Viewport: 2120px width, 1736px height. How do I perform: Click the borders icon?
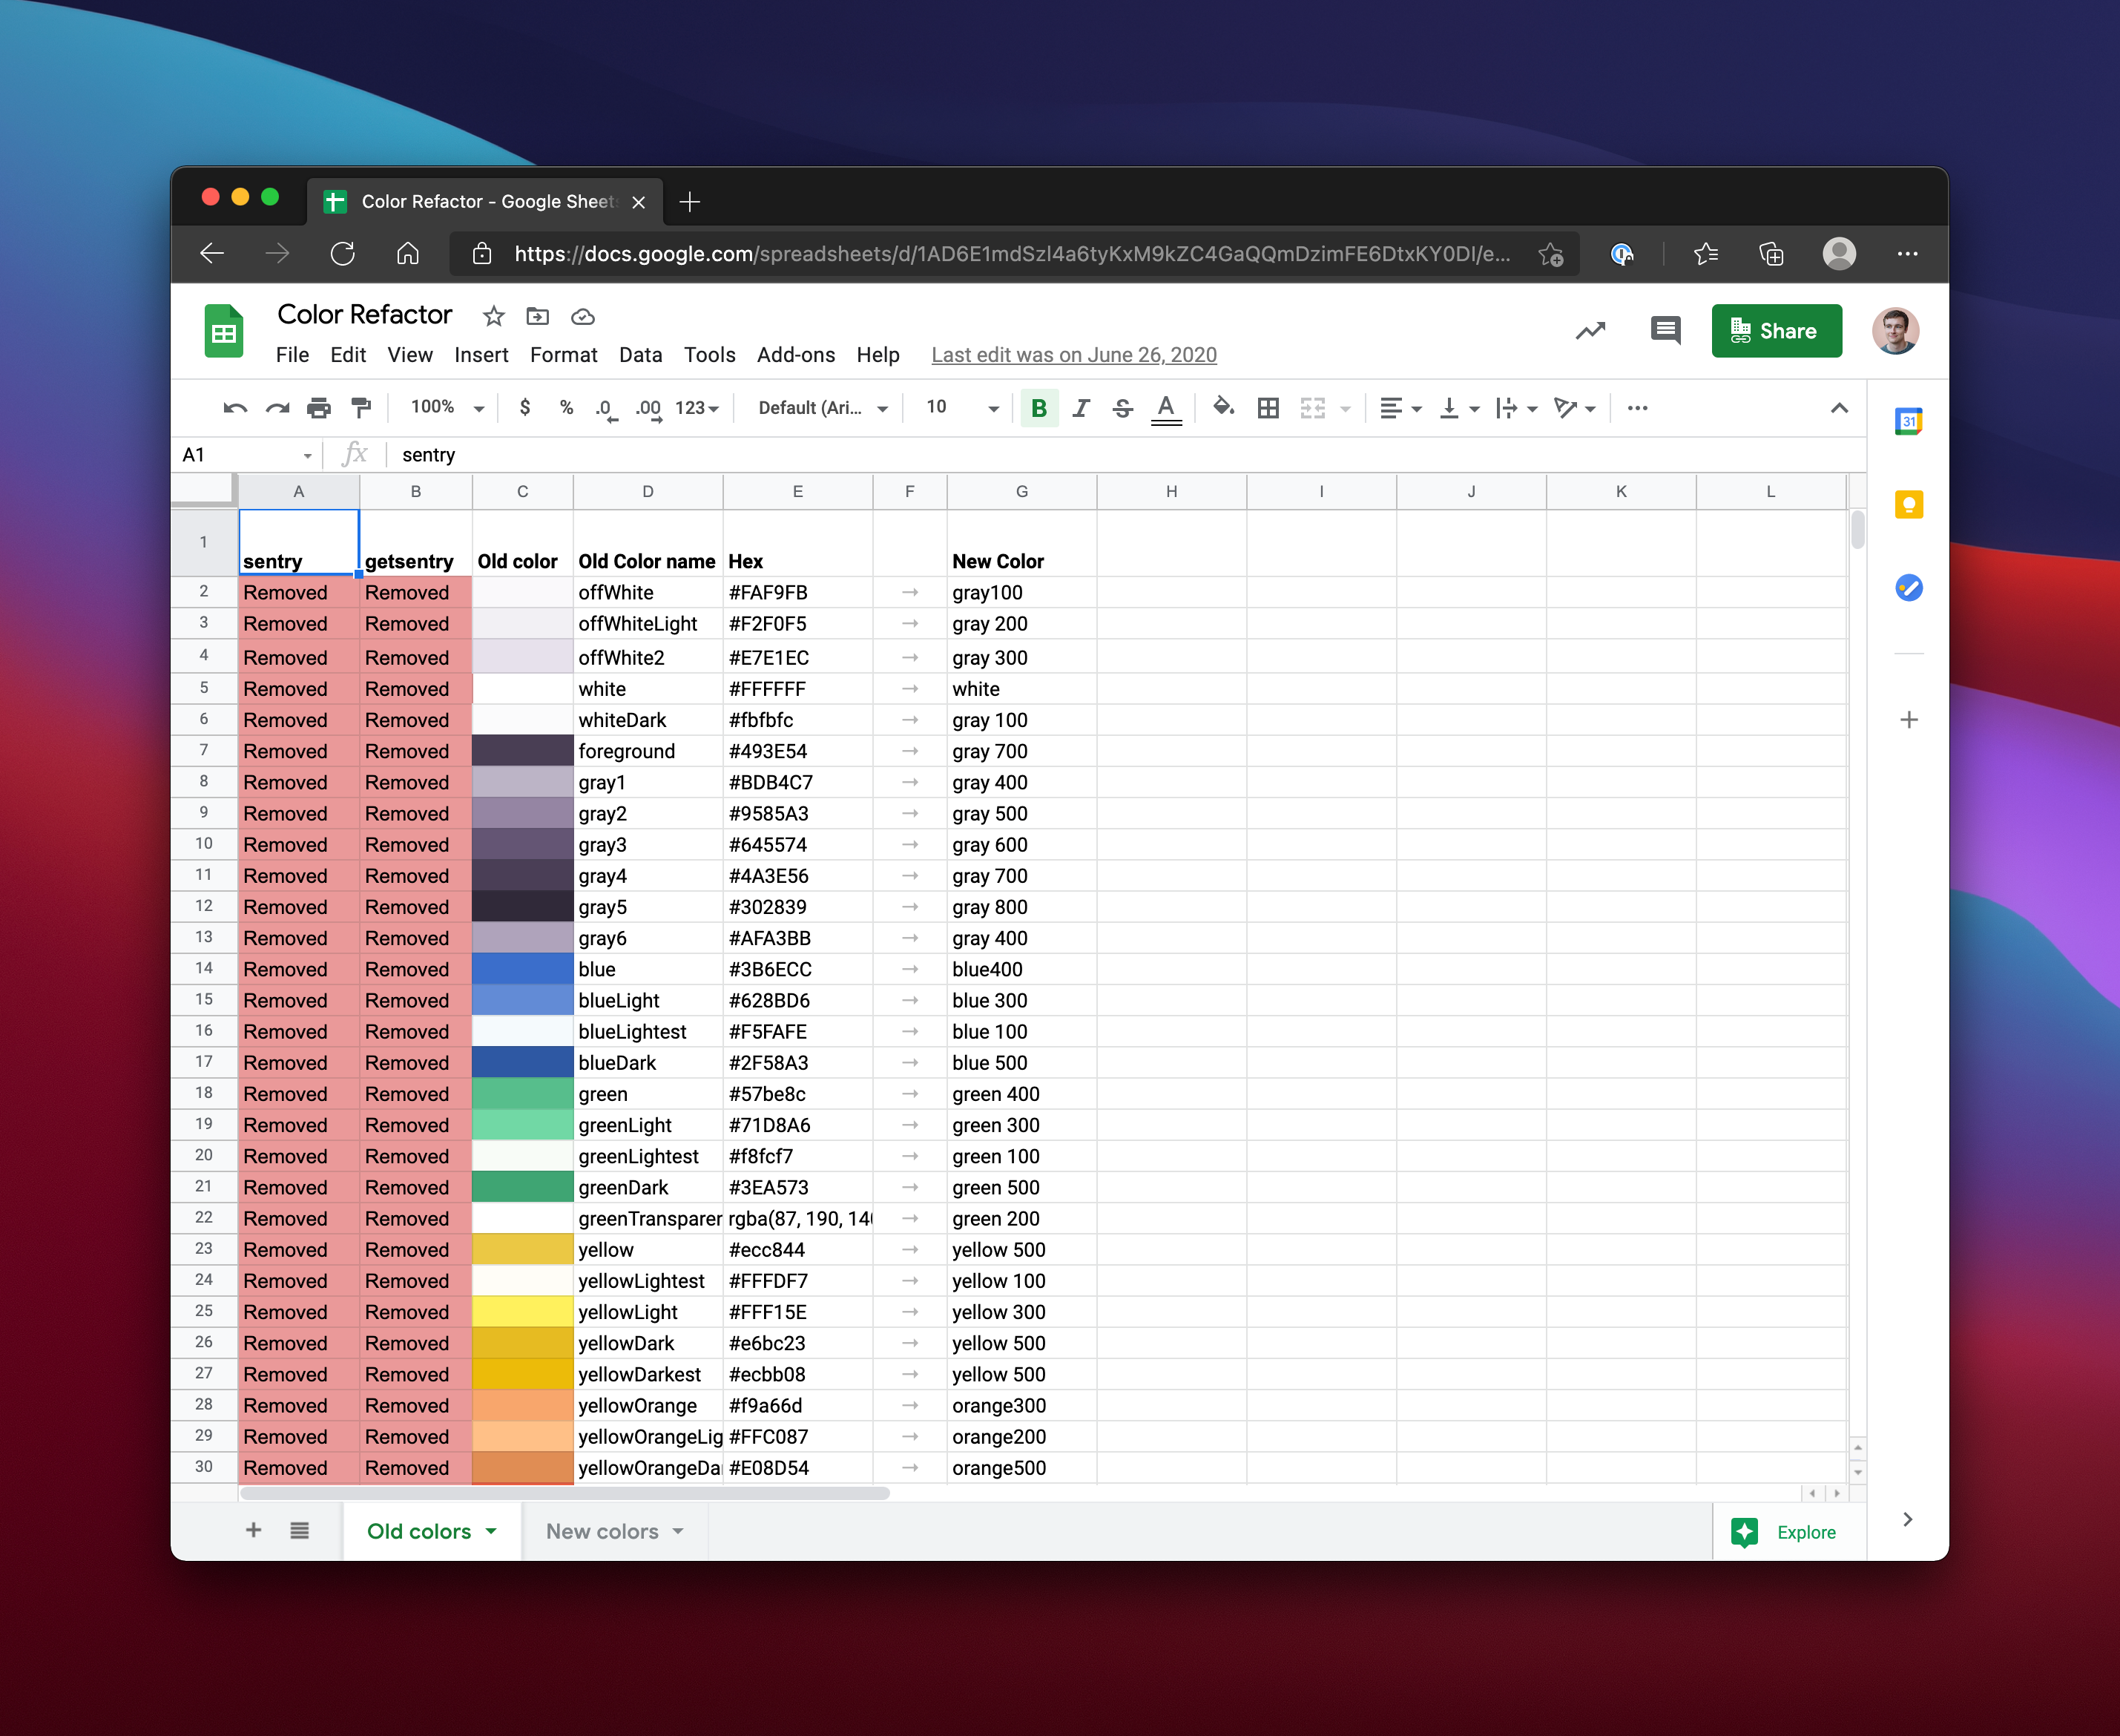[x=1268, y=408]
